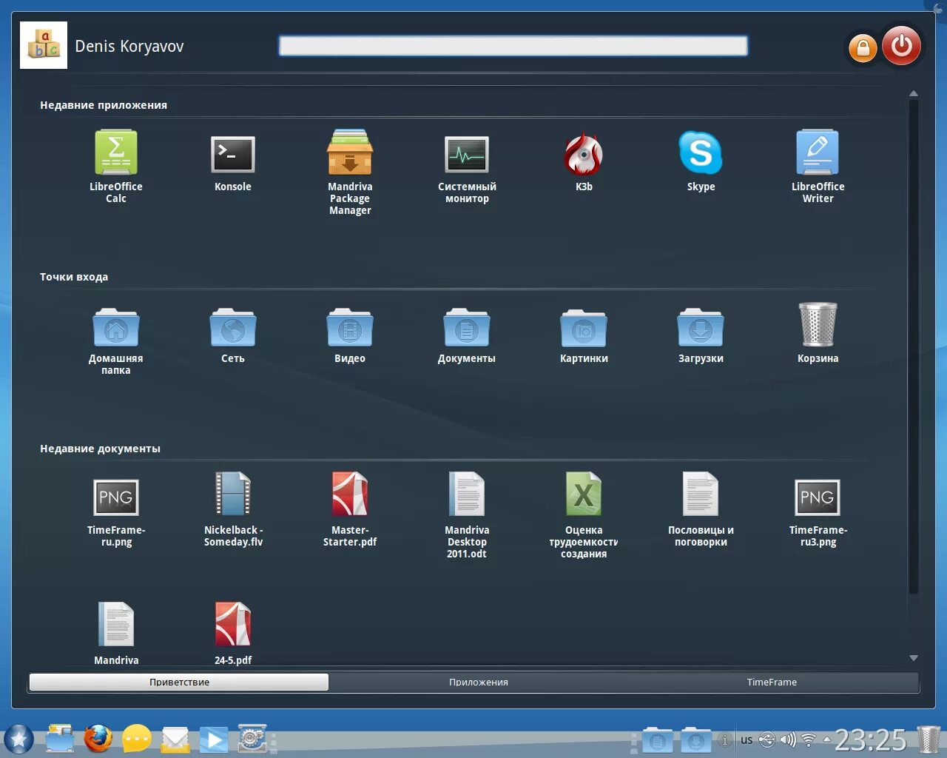The height and width of the screenshot is (758, 947).
Task: Click the scroll down arrow
Action: (x=914, y=658)
